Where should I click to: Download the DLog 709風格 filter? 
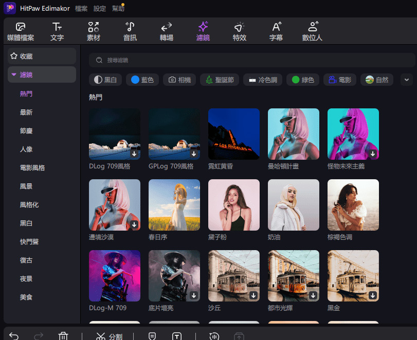(x=134, y=154)
